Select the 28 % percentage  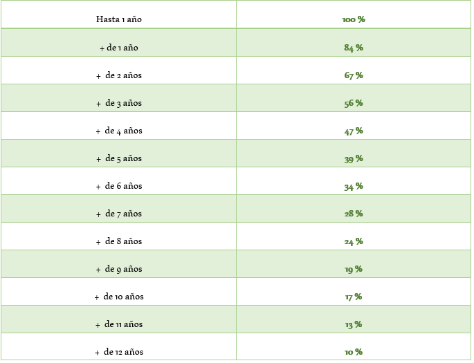pyautogui.click(x=353, y=214)
